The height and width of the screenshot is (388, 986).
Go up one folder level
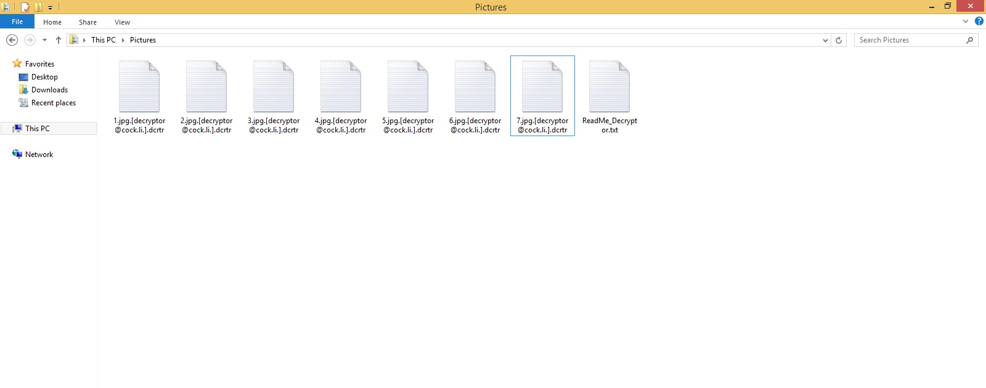click(x=59, y=40)
